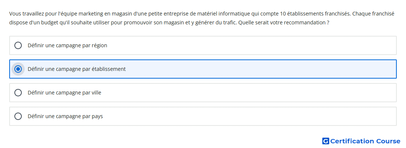Click the label text 'Définir une campagne par région'
Image resolution: width=406 pixels, height=148 pixels.
click(67, 45)
